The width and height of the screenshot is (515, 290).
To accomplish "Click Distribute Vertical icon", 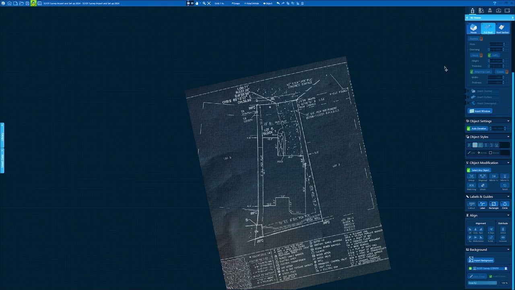I will point(503,230).
